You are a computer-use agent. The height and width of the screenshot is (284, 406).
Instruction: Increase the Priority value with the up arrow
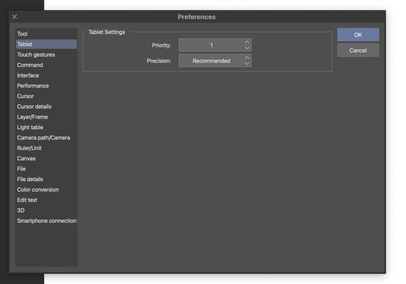(247, 43)
